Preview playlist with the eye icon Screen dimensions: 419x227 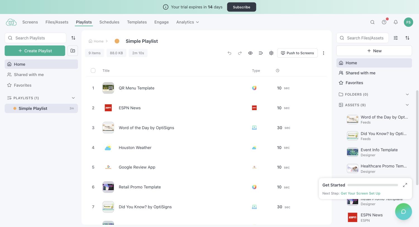(x=250, y=53)
